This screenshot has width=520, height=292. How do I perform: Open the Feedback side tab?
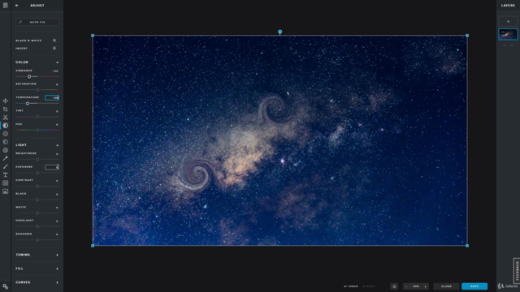click(x=517, y=270)
